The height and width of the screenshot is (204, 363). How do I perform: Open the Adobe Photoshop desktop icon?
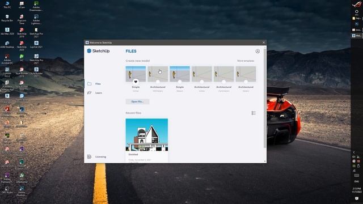click(x=22, y=192)
